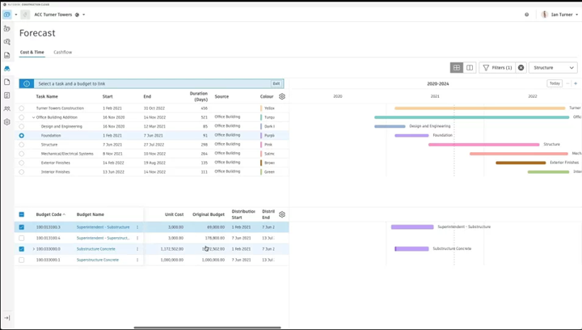Collapse the Office Building Addition task group
582x330 pixels.
coord(33,117)
